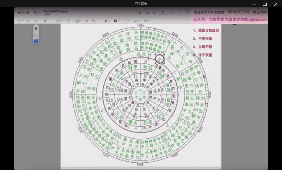
Task: Open the share icon in Preview toolbar
Action: [x=162, y=13]
